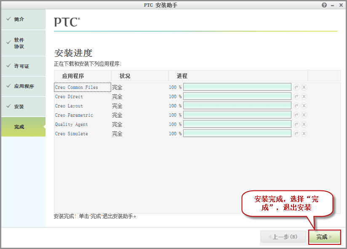Screen dimensions: 347x249
Task: Click the 完全 status for Creo Parametric
Action: pyautogui.click(x=117, y=115)
